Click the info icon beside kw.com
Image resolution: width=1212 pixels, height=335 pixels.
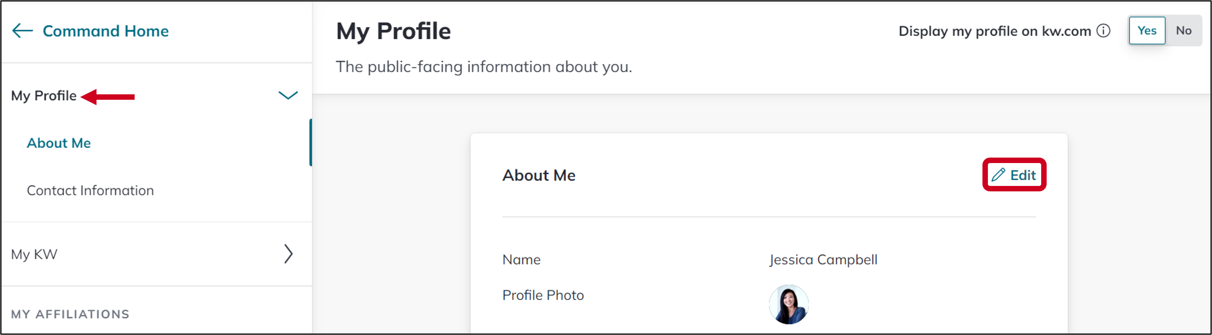coord(1103,31)
